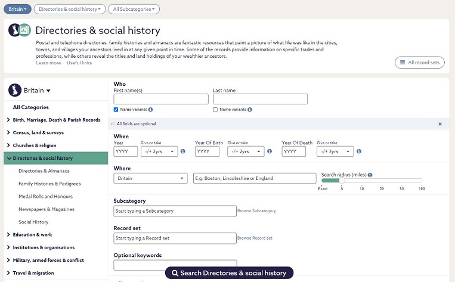Click the Year YYYY input field
Image resolution: width=455 pixels, height=282 pixels.
coord(126,151)
